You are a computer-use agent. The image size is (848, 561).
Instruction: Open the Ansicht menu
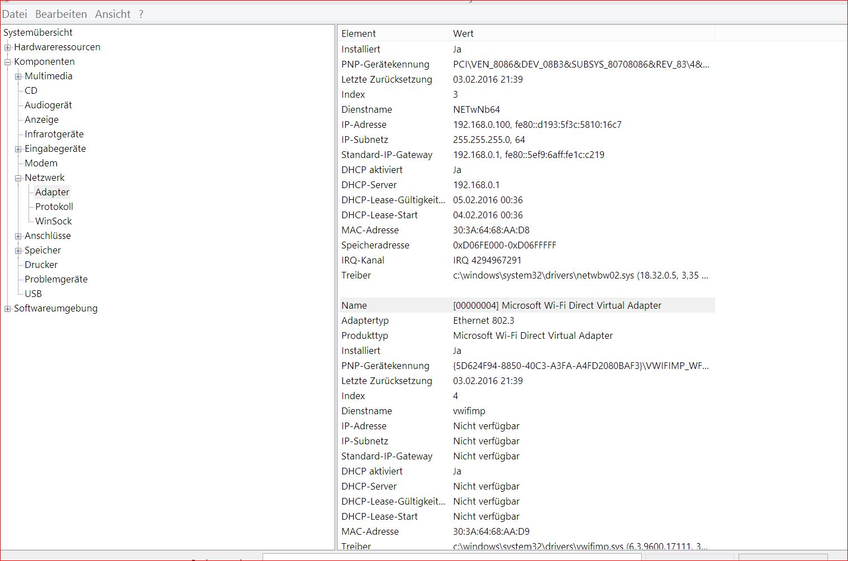pyautogui.click(x=112, y=14)
